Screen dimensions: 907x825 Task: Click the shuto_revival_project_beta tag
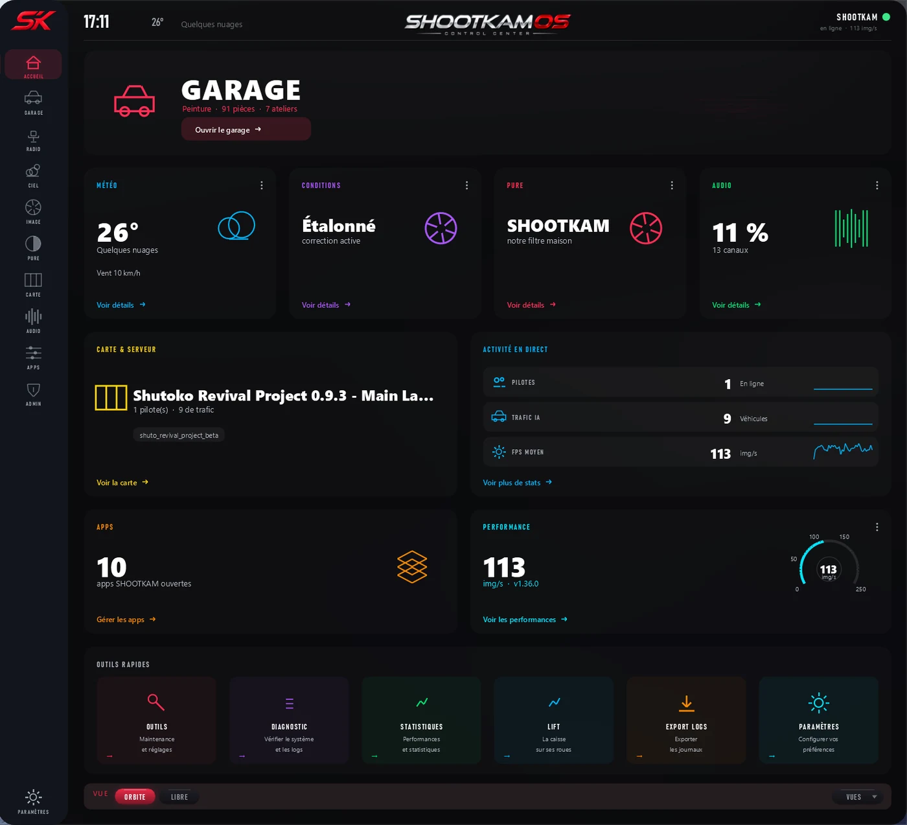pyautogui.click(x=179, y=436)
